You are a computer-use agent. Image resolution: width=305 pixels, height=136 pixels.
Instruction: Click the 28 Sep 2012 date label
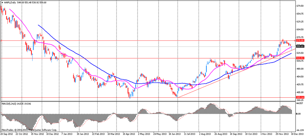(6, 134)
